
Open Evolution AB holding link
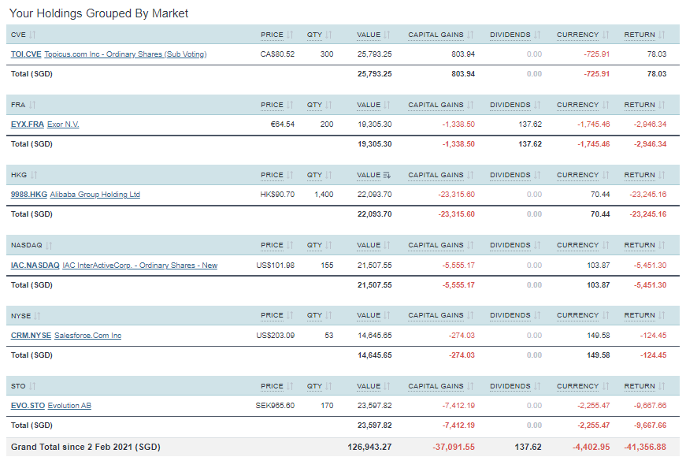point(69,405)
